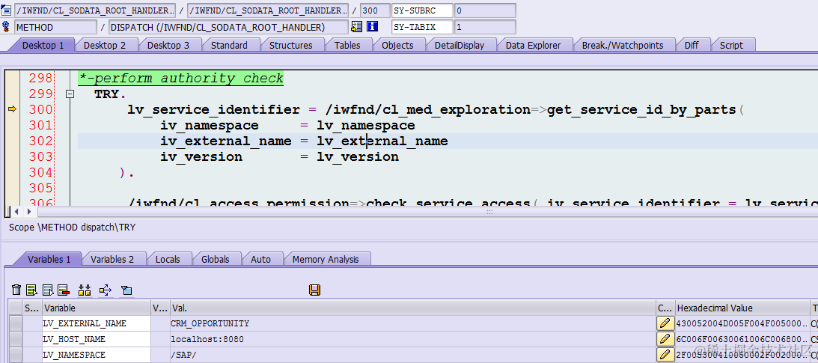Viewport: 818px width, 363px height.
Task: Open the Objects tab
Action: pyautogui.click(x=397, y=46)
